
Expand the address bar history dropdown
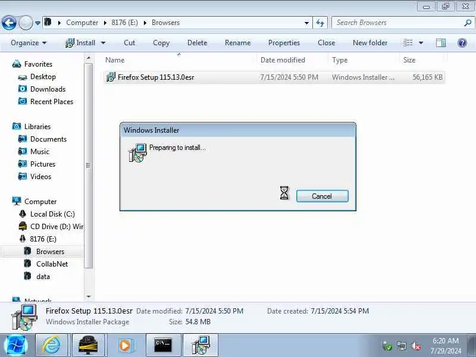point(306,23)
